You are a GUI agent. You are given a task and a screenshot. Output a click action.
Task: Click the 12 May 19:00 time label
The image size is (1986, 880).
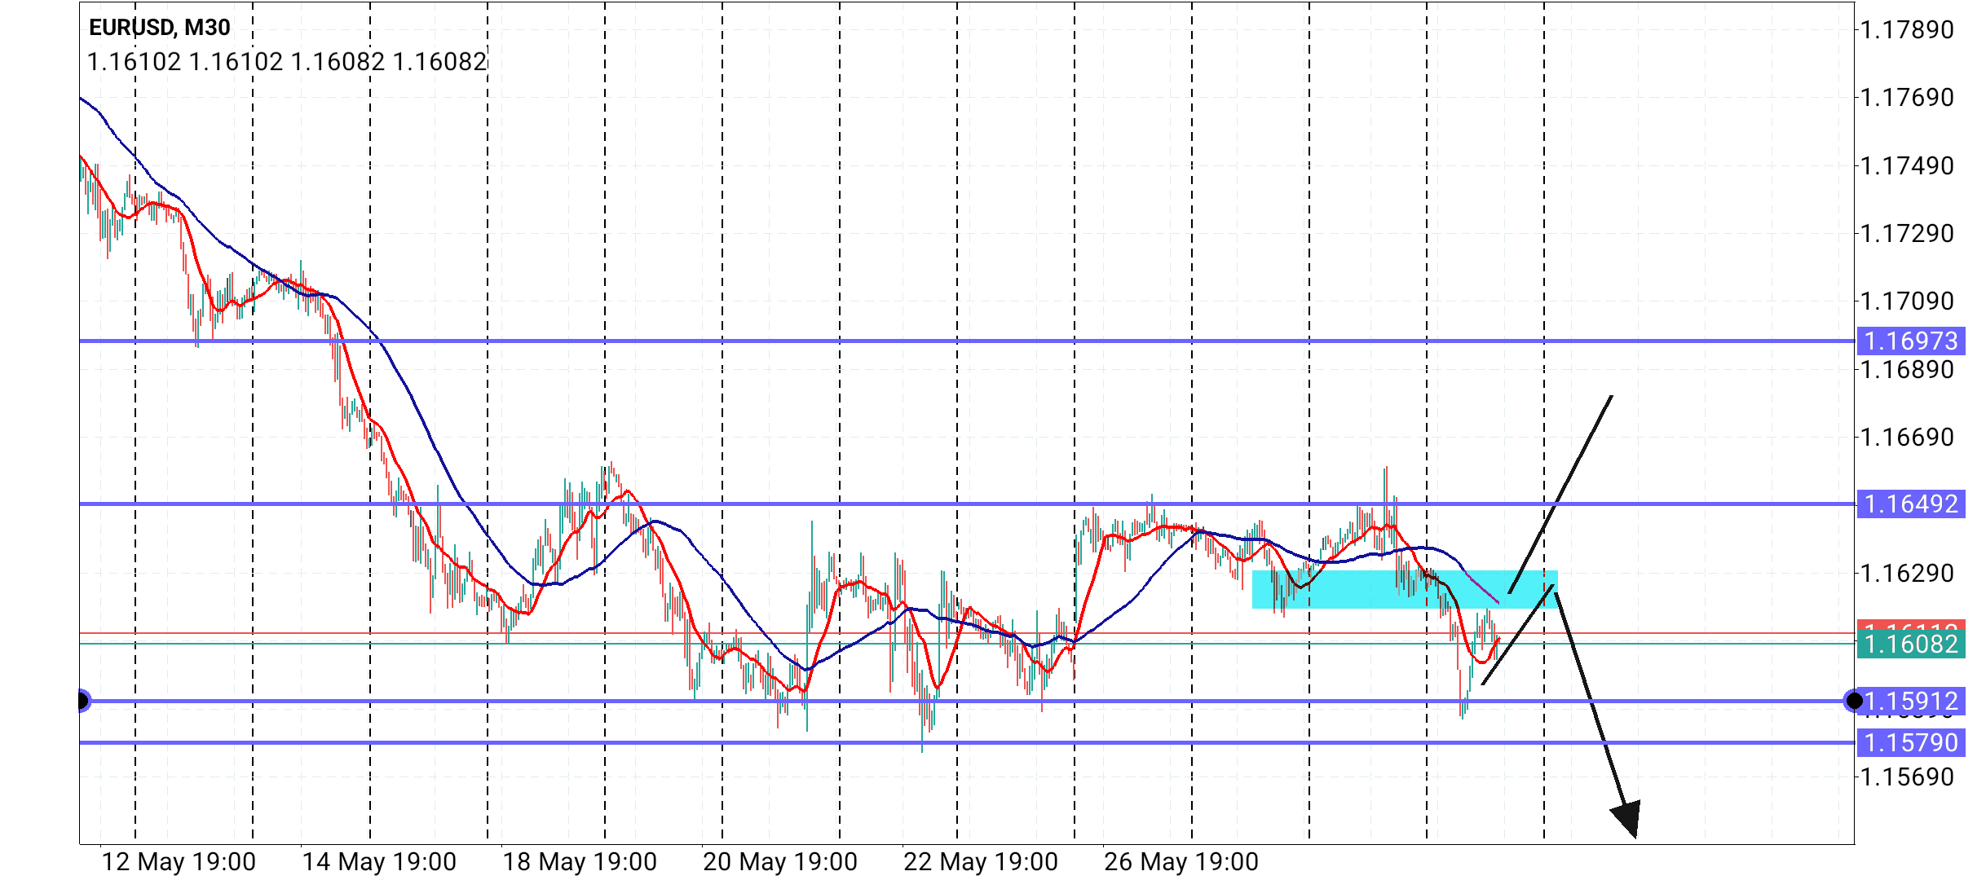[x=179, y=862]
